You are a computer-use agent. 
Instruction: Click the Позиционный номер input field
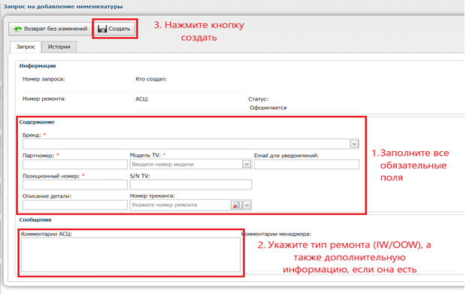tap(75, 185)
